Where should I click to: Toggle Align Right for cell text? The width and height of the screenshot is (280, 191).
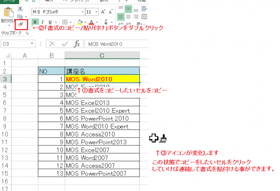(136, 17)
